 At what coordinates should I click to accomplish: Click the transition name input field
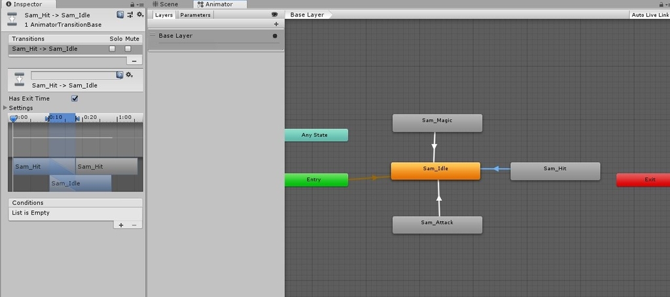73,75
